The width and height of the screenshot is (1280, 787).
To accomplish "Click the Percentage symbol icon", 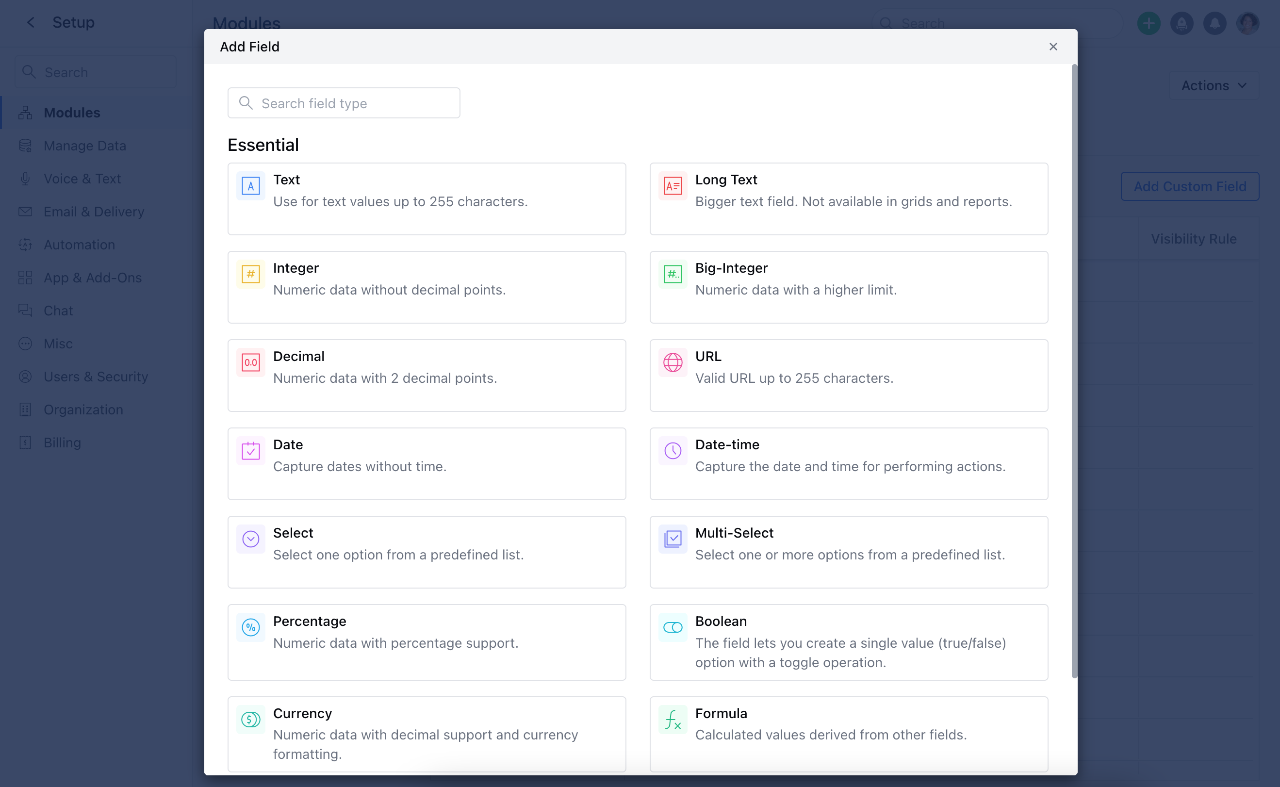I will pyautogui.click(x=250, y=627).
